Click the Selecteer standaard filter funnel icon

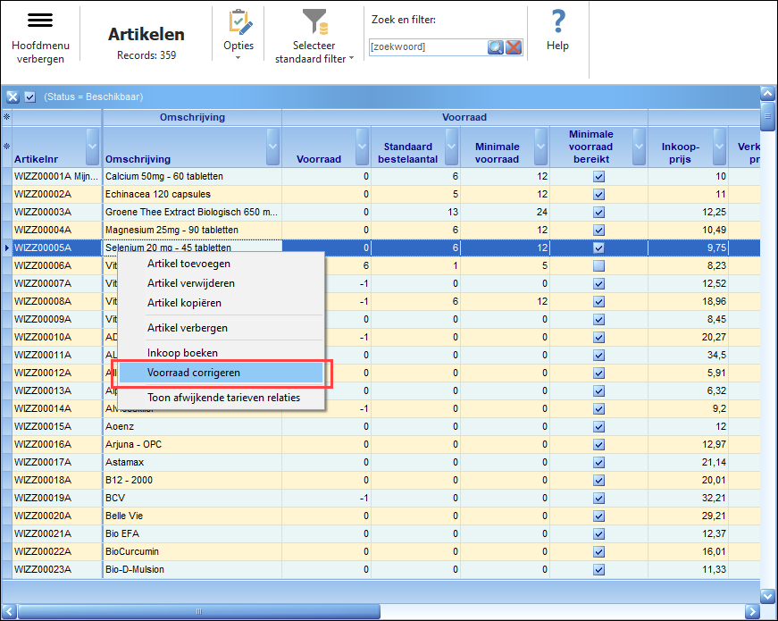[315, 21]
